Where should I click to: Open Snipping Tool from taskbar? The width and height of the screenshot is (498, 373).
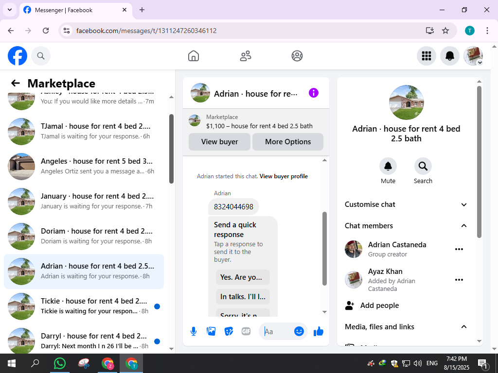[84, 363]
